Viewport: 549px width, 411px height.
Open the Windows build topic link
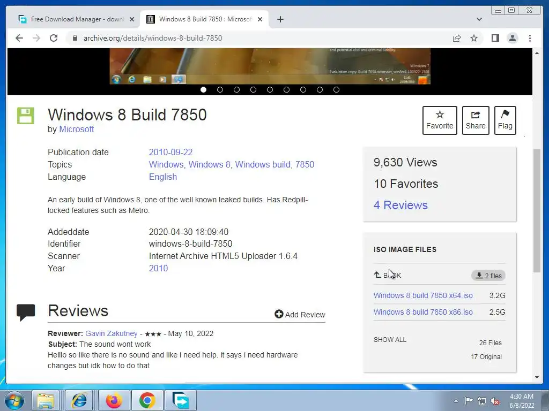(x=263, y=165)
